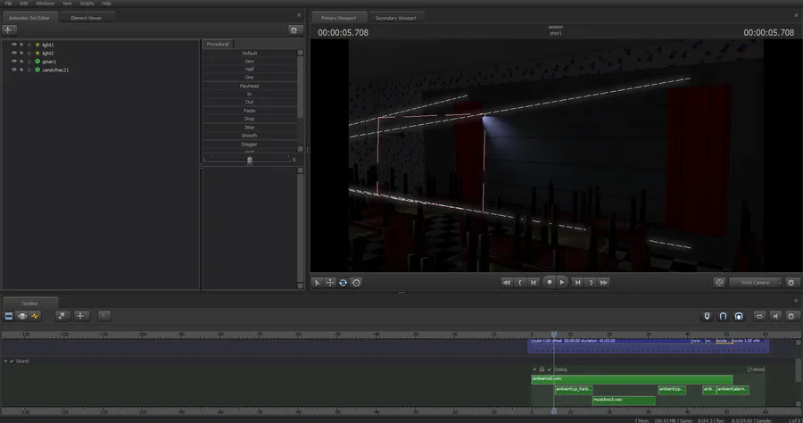Open Animation Set Editor gear settings
Viewport: 803px width, 423px height.
(294, 30)
